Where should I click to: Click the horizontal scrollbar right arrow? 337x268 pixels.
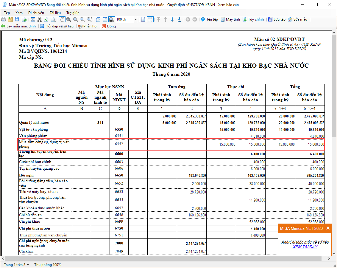329,258
